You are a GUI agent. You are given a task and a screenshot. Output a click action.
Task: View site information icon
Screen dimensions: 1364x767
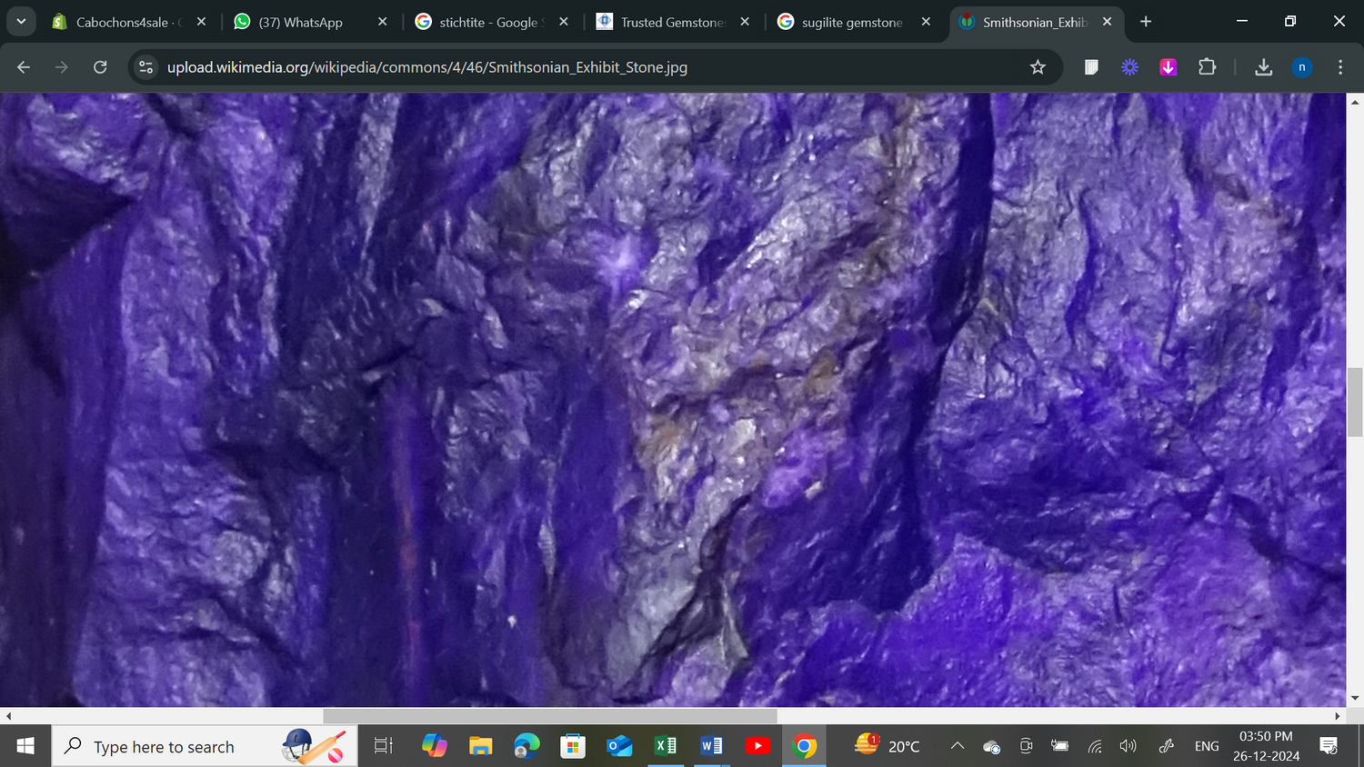(x=145, y=67)
